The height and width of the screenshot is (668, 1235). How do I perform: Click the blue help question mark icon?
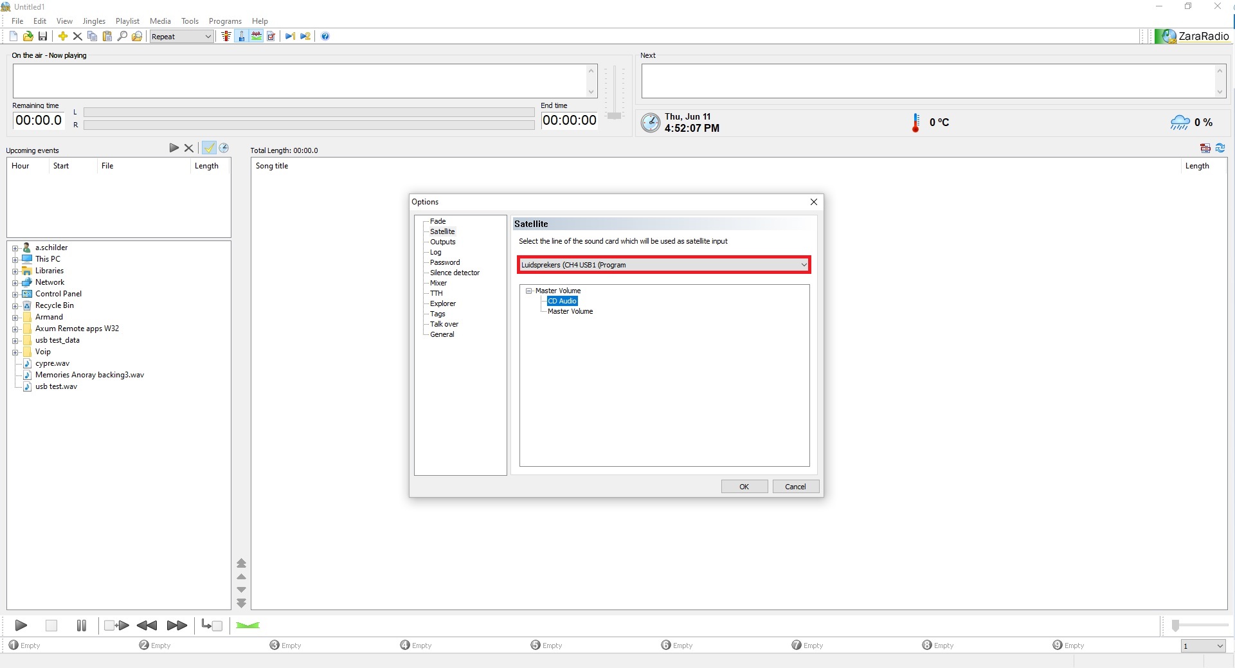click(325, 37)
